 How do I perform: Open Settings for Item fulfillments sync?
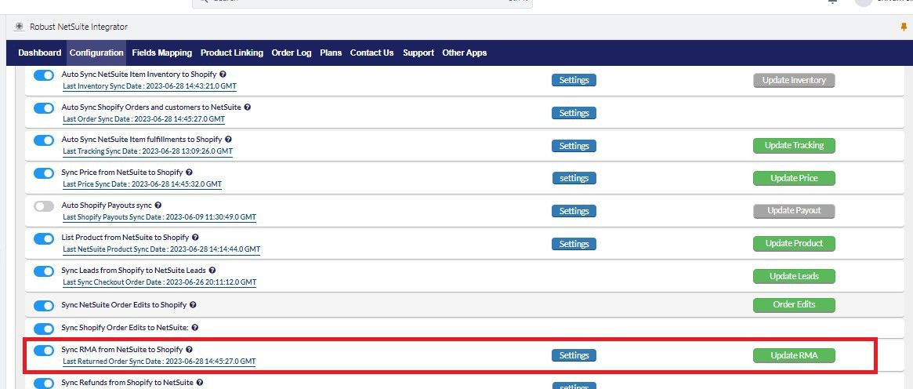[x=574, y=146]
